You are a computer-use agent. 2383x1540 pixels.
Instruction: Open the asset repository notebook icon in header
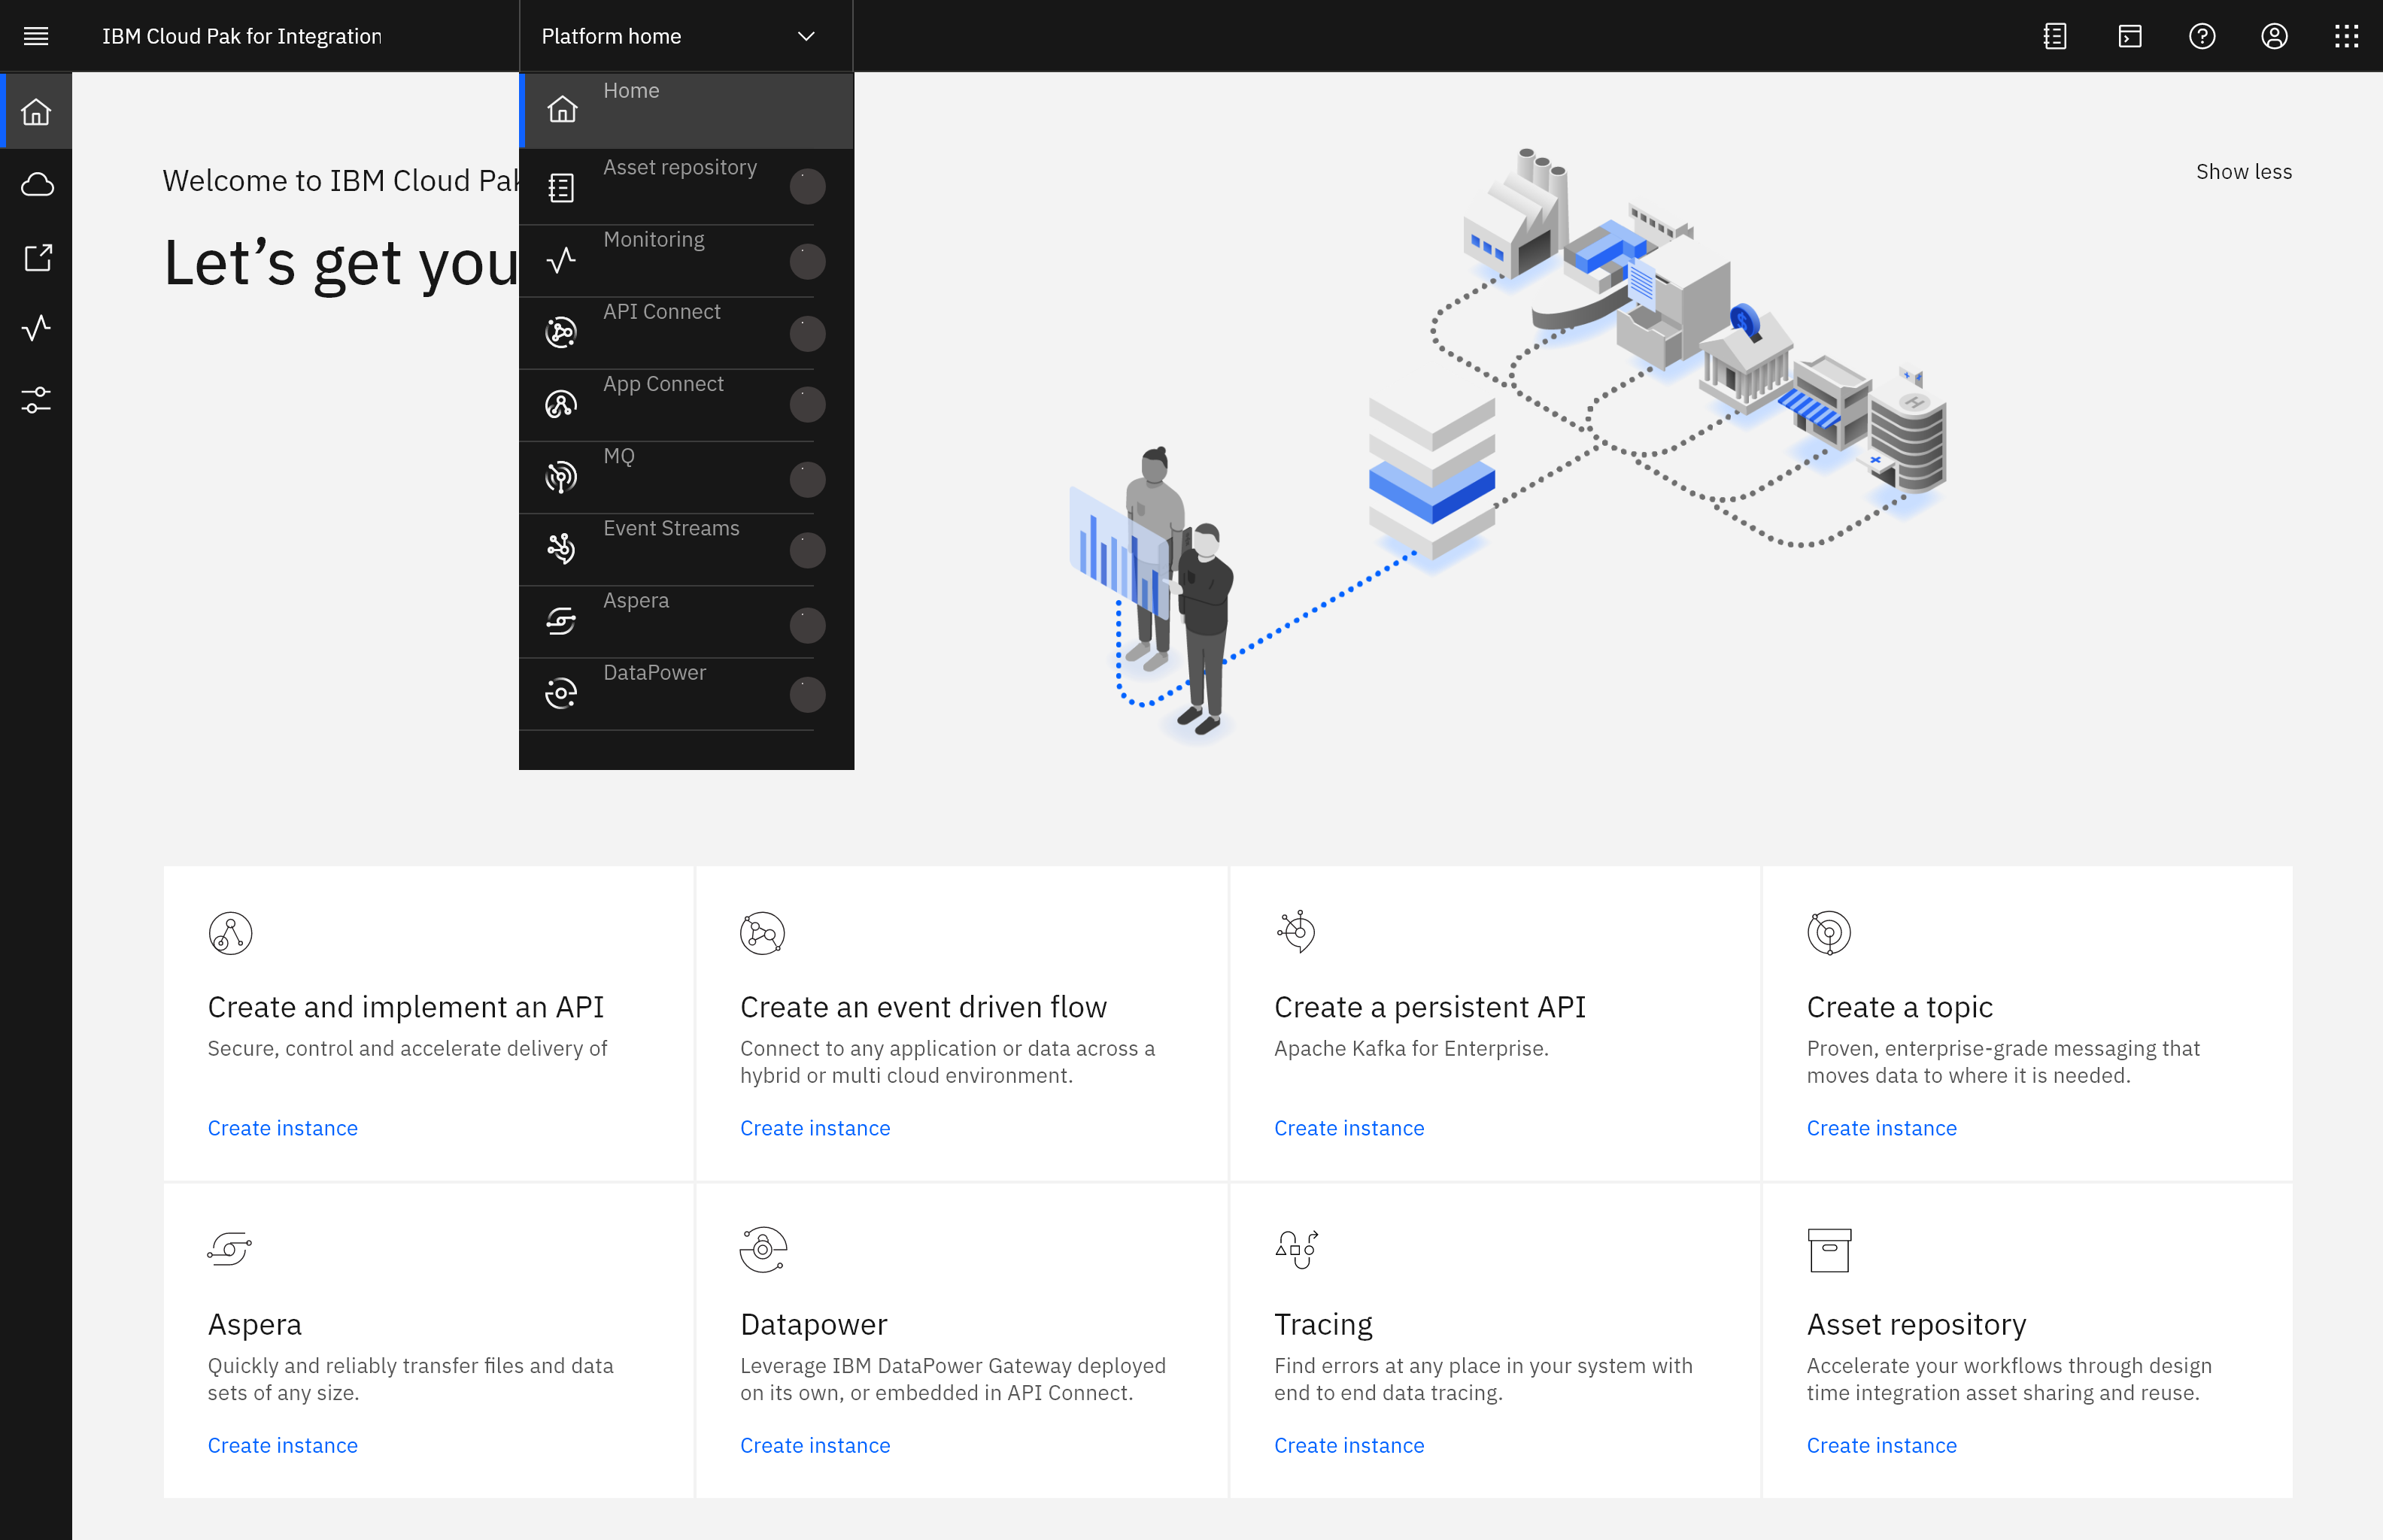coord(2055,36)
